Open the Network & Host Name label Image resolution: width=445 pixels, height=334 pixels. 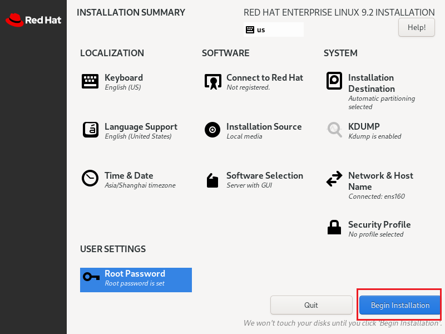click(380, 181)
